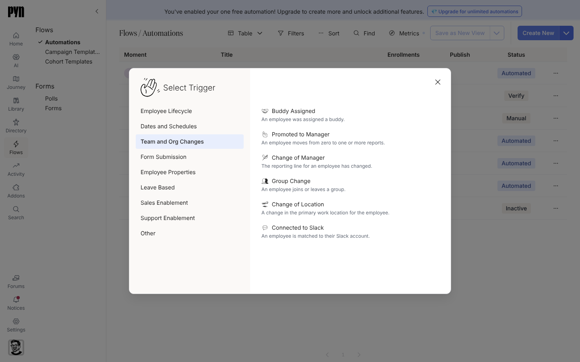Expand the Save as New View arrow
Image resolution: width=580 pixels, height=362 pixels.
(497, 33)
